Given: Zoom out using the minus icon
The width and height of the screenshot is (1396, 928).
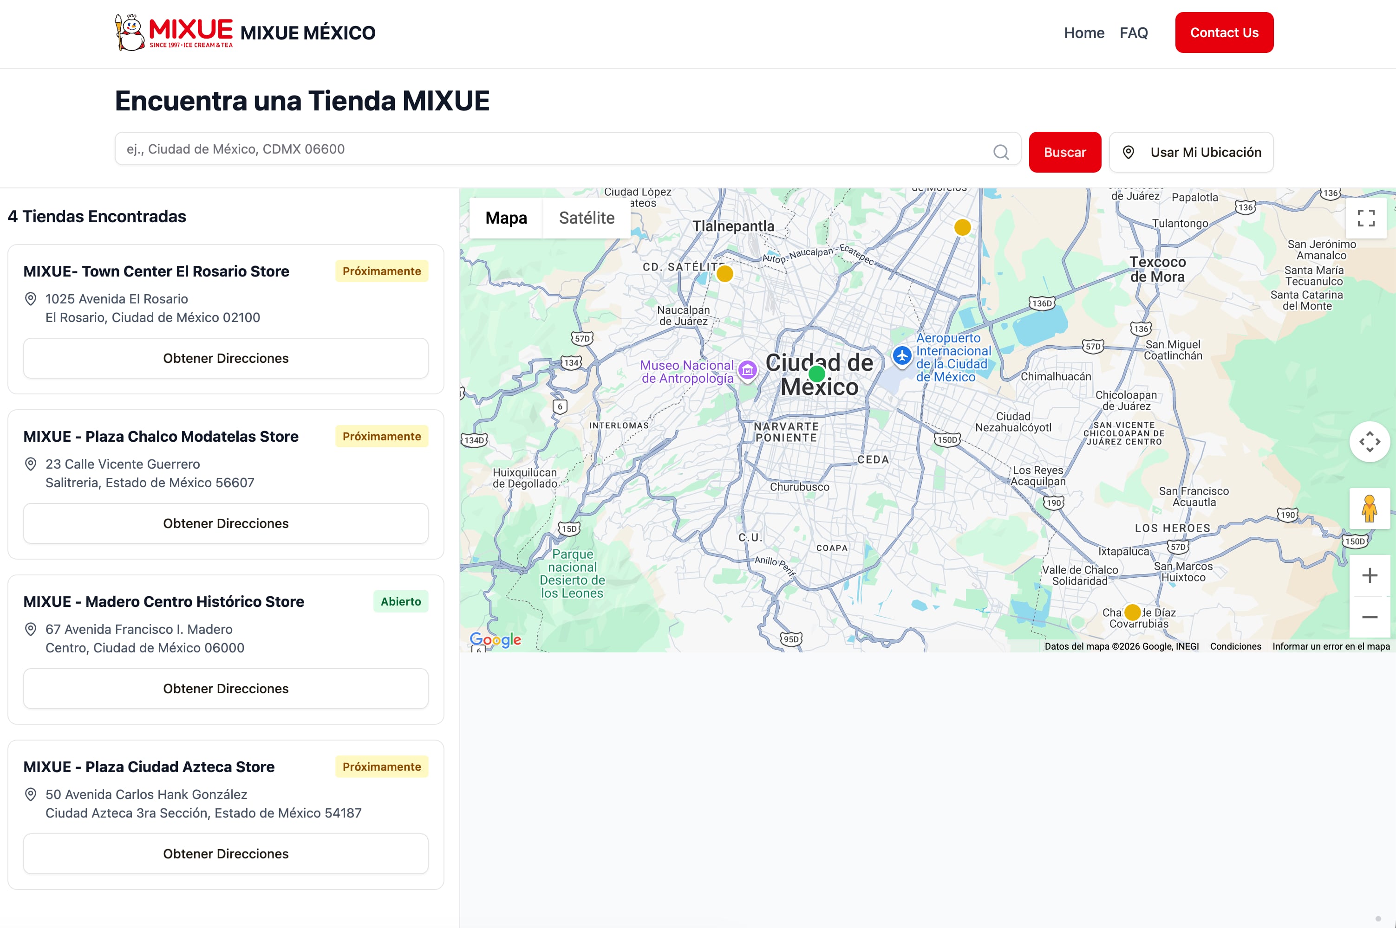Looking at the screenshot, I should click(x=1370, y=617).
